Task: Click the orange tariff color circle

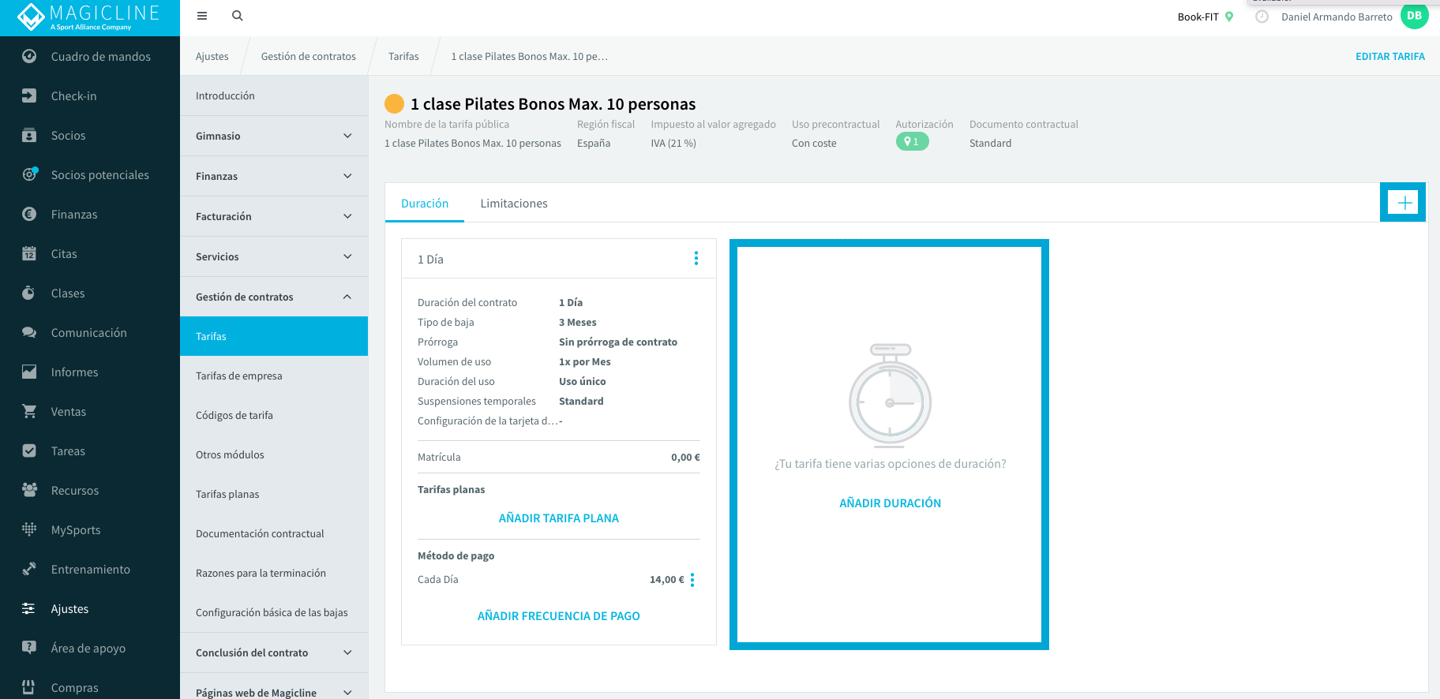Action: point(394,103)
